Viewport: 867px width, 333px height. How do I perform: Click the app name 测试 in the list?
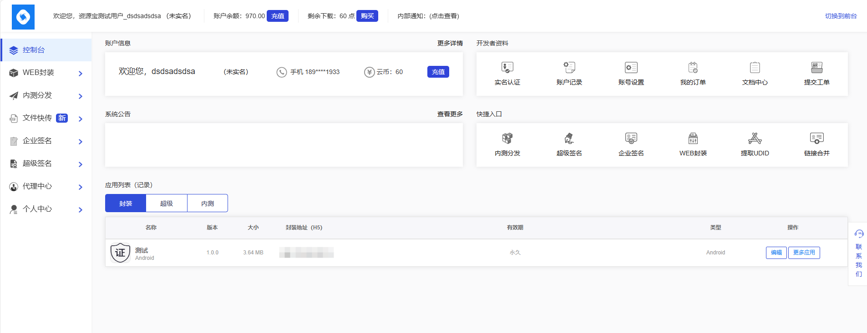[x=142, y=250]
